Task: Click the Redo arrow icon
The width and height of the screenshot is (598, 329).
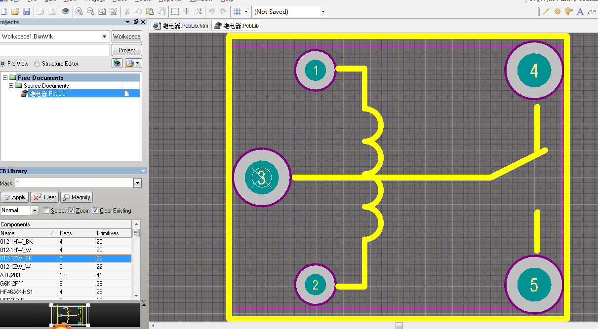Action: [223, 11]
